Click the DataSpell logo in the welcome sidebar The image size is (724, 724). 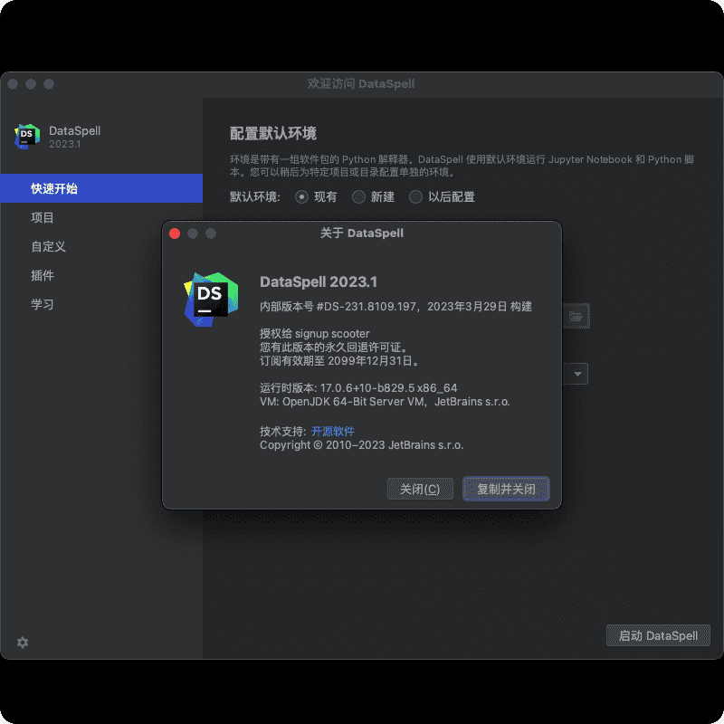pyautogui.click(x=27, y=137)
